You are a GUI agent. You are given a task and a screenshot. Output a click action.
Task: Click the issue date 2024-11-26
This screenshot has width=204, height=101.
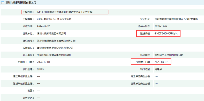click(44, 26)
